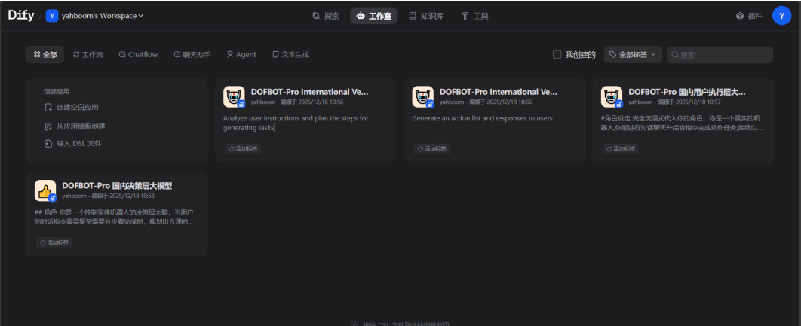
Task: Click second DOFBOT-Pro International robot icon
Action: click(x=422, y=96)
